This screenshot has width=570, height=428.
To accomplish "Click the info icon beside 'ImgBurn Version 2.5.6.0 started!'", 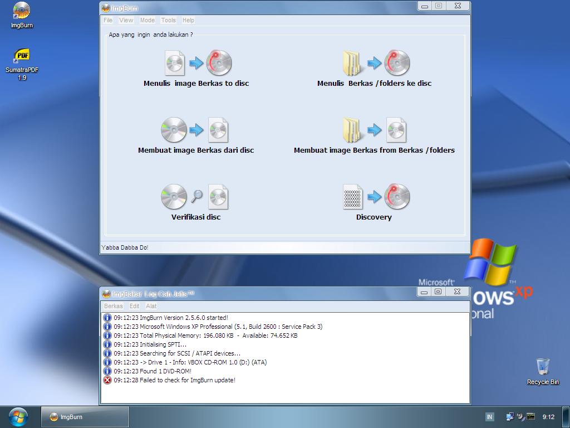I will click(107, 318).
